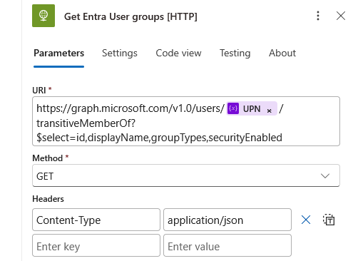Switch to the Settings tab
Viewport: 348px width, 261px height.
pyautogui.click(x=120, y=53)
